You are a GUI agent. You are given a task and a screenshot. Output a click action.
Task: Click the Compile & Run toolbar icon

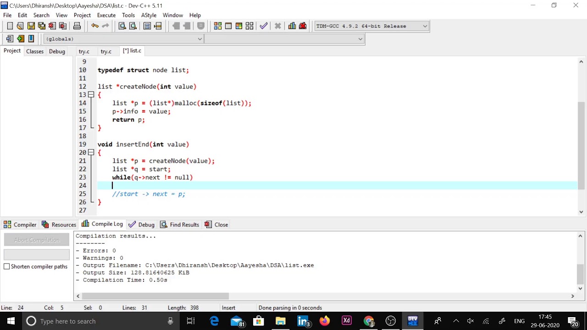tap(239, 26)
